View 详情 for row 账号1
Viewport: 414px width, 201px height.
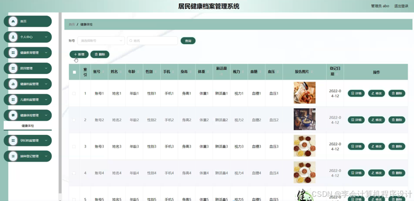click(356, 93)
